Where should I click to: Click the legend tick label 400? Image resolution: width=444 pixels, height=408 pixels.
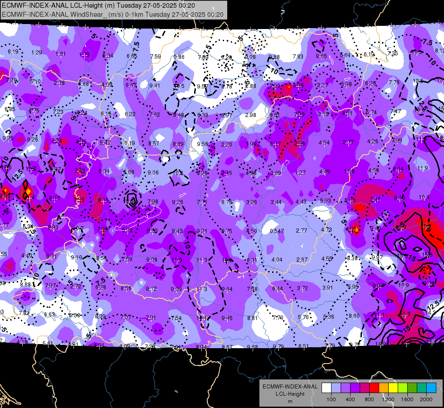pyautogui.click(x=350, y=399)
